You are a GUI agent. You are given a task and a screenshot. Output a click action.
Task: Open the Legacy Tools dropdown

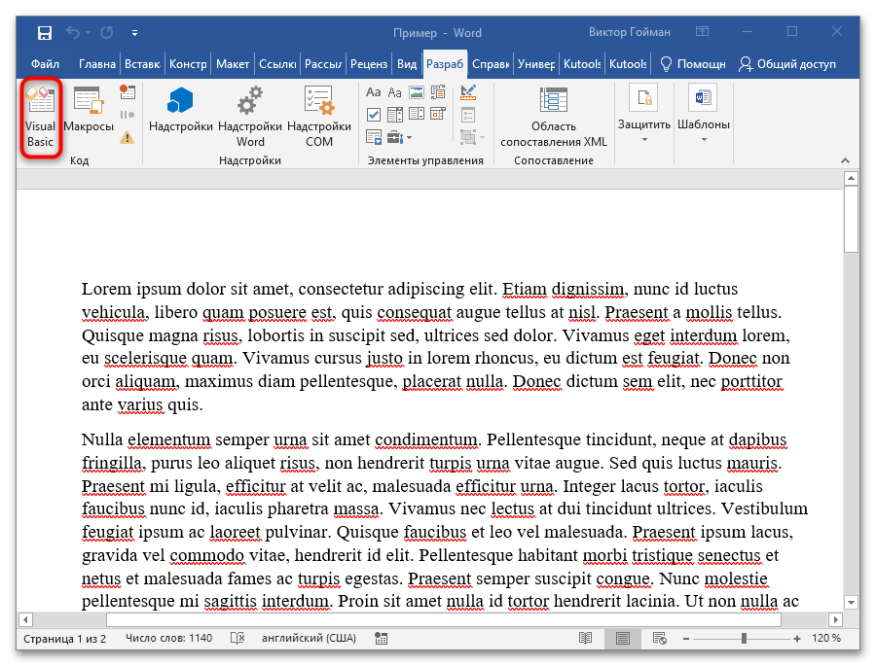coord(400,137)
